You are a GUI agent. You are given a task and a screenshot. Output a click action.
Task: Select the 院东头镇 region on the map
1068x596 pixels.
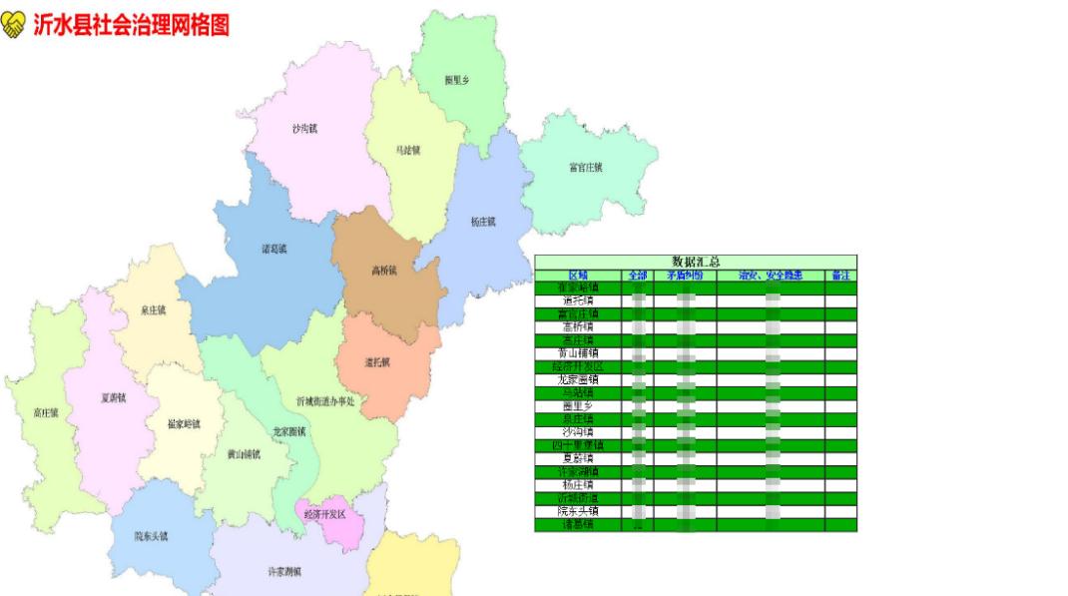[x=151, y=536]
